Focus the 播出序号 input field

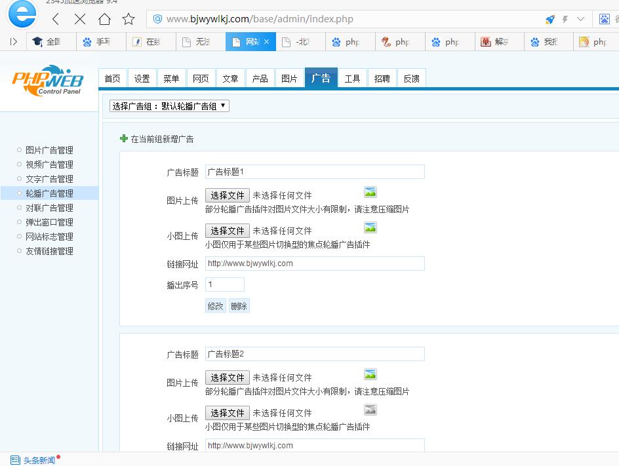pos(224,284)
